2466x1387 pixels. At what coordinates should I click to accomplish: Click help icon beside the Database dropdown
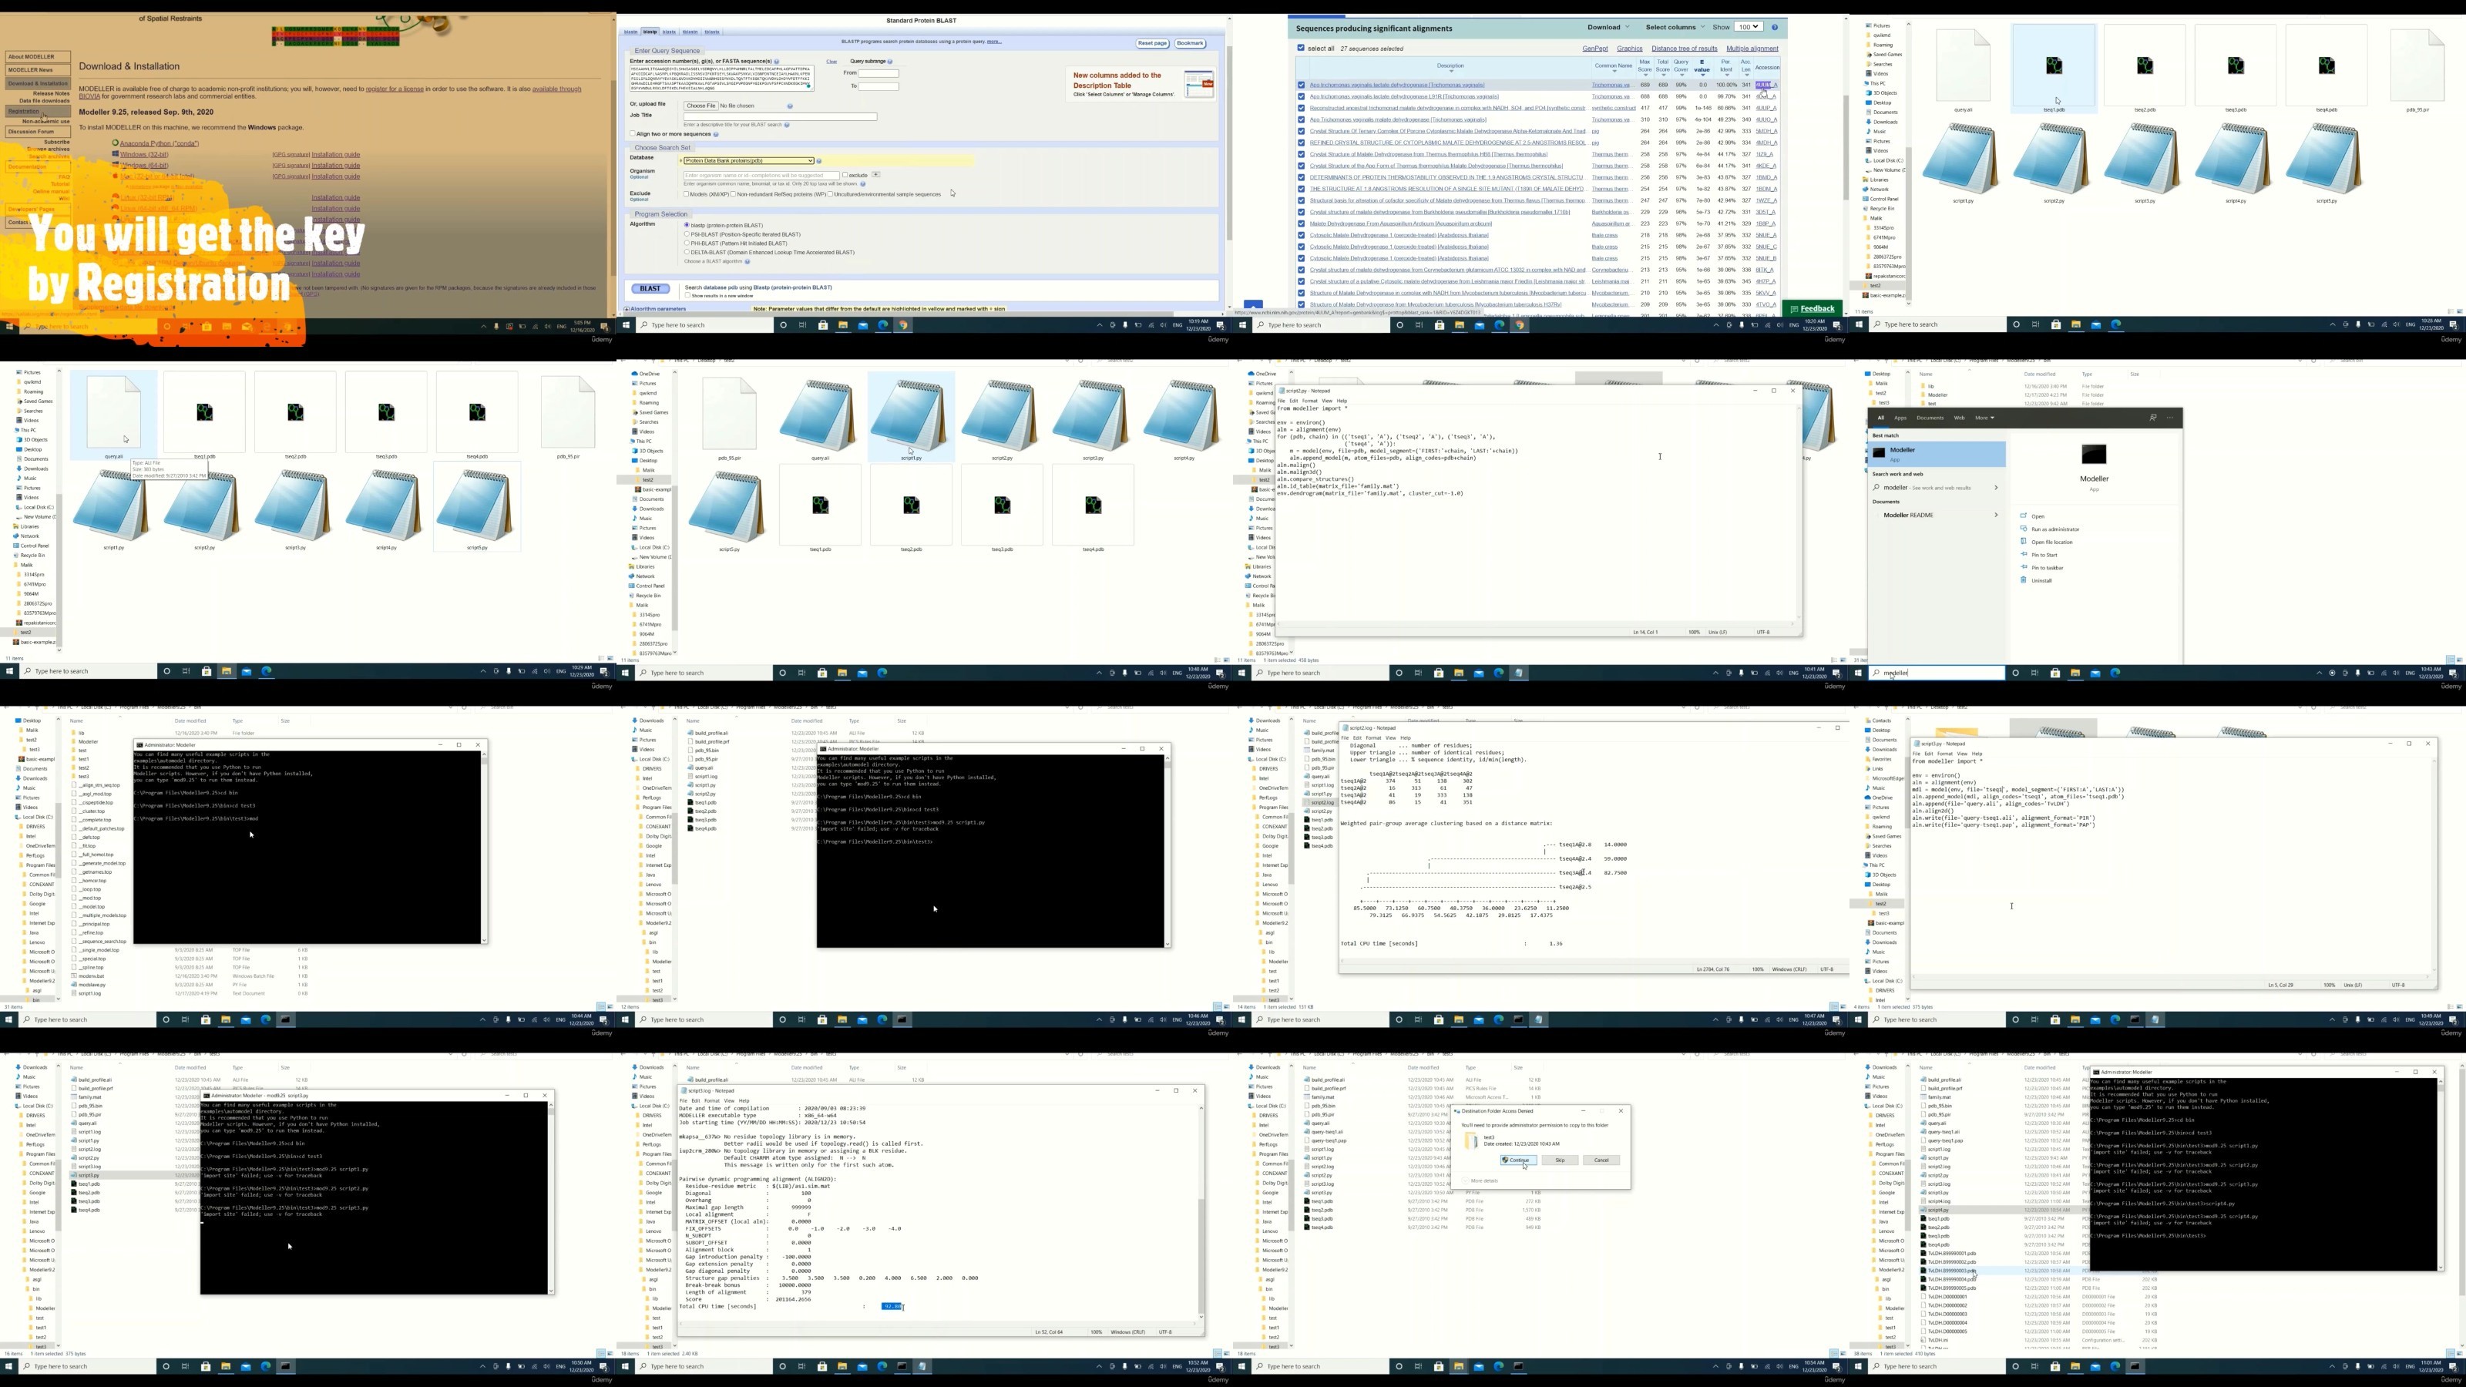819,161
